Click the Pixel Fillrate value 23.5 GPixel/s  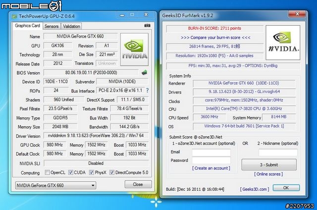tap(60, 108)
